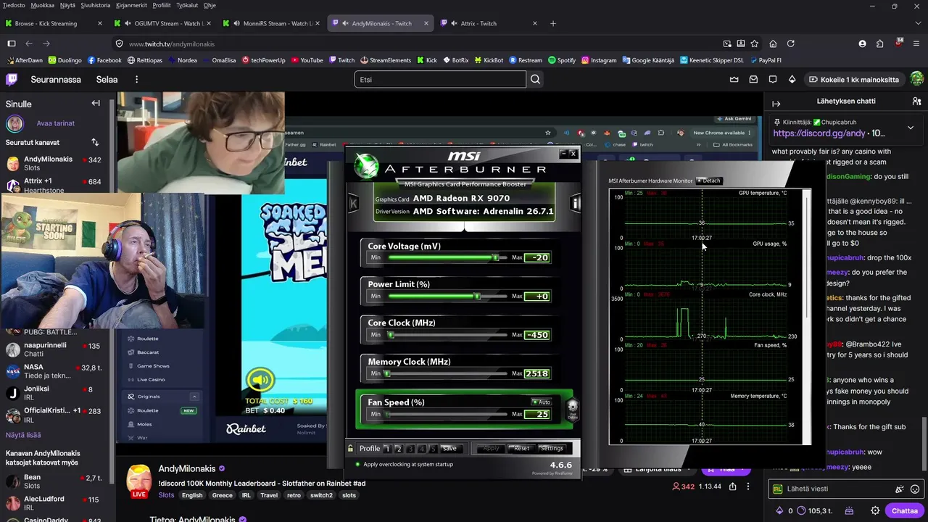
Task: Click the Core Voltage slider handle
Action: point(496,257)
